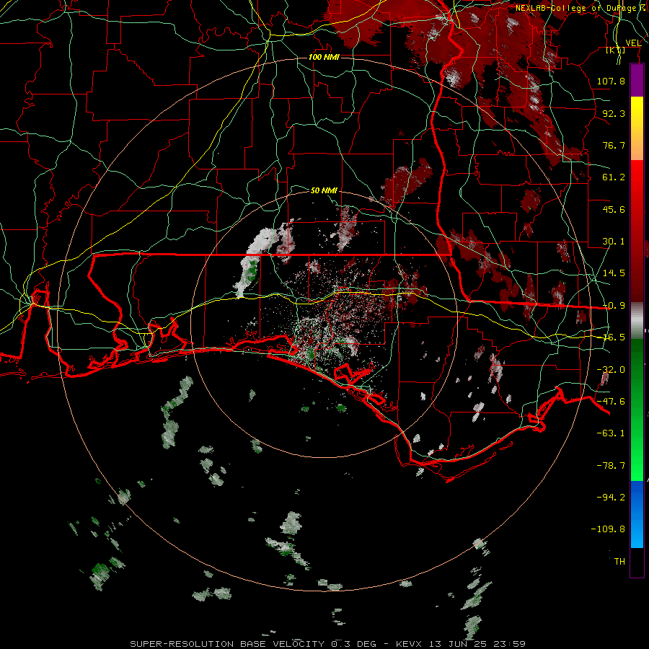Image resolution: width=649 pixels, height=649 pixels.
Task: Click the [KT] units label
Action: point(616,50)
